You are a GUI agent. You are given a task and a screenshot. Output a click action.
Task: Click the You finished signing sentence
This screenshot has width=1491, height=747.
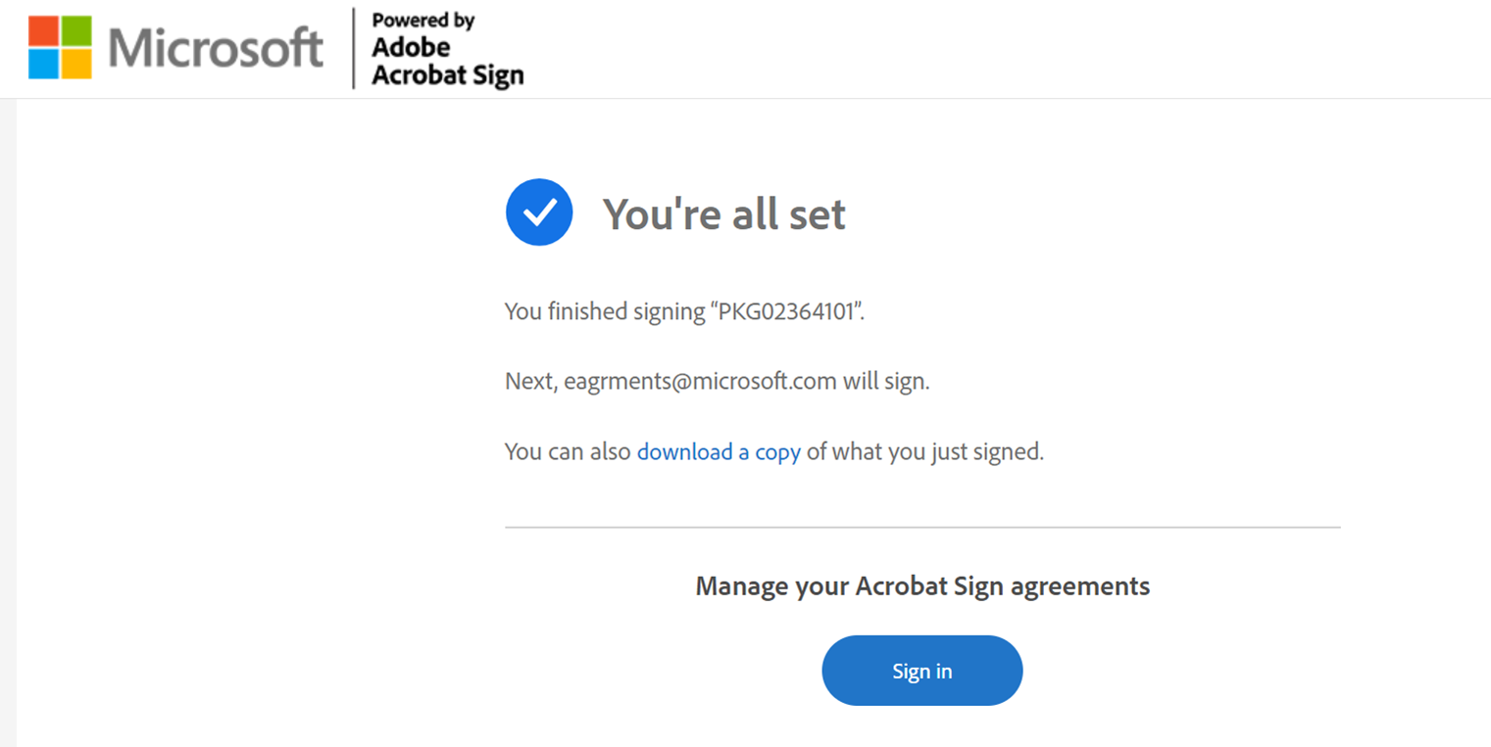pyautogui.click(x=685, y=312)
